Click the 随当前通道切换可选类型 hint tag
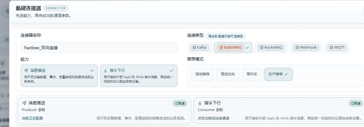The width and height of the screenshot is (364, 127). click(x=226, y=36)
